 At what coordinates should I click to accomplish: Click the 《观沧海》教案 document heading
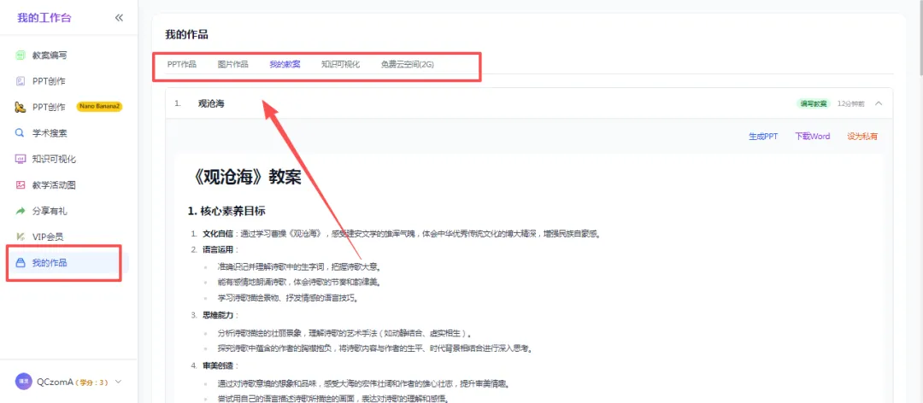point(247,176)
